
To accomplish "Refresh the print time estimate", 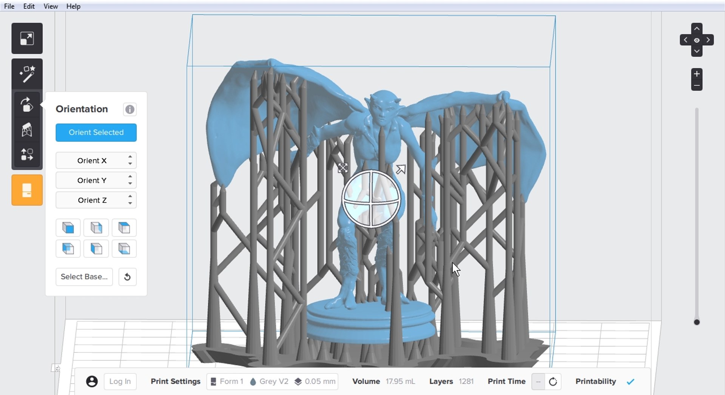I will point(553,382).
